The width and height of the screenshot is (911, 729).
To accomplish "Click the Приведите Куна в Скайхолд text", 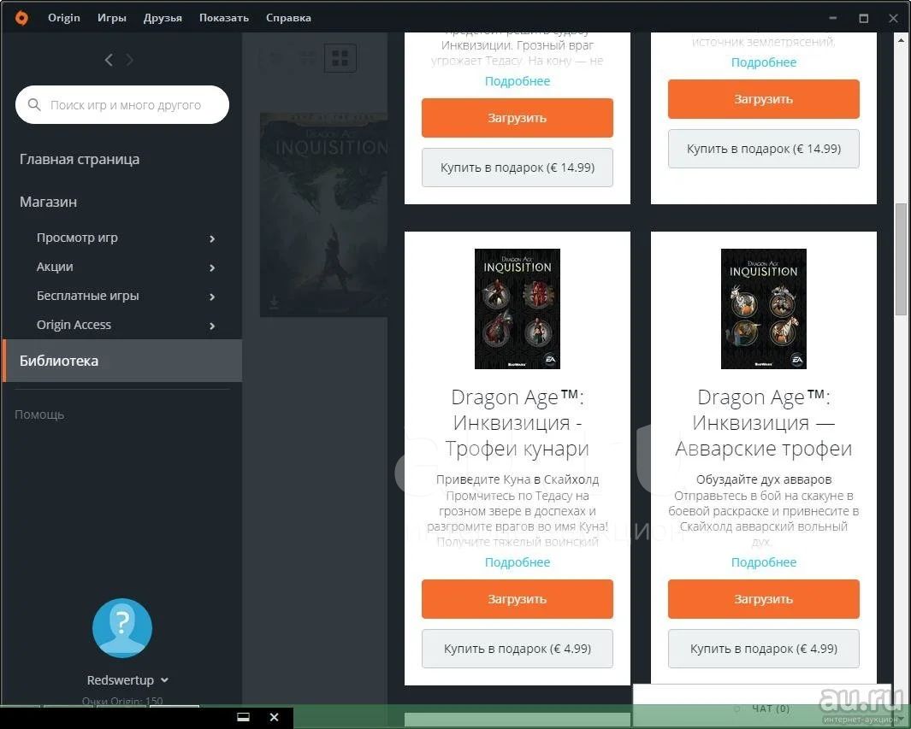I will (x=517, y=479).
